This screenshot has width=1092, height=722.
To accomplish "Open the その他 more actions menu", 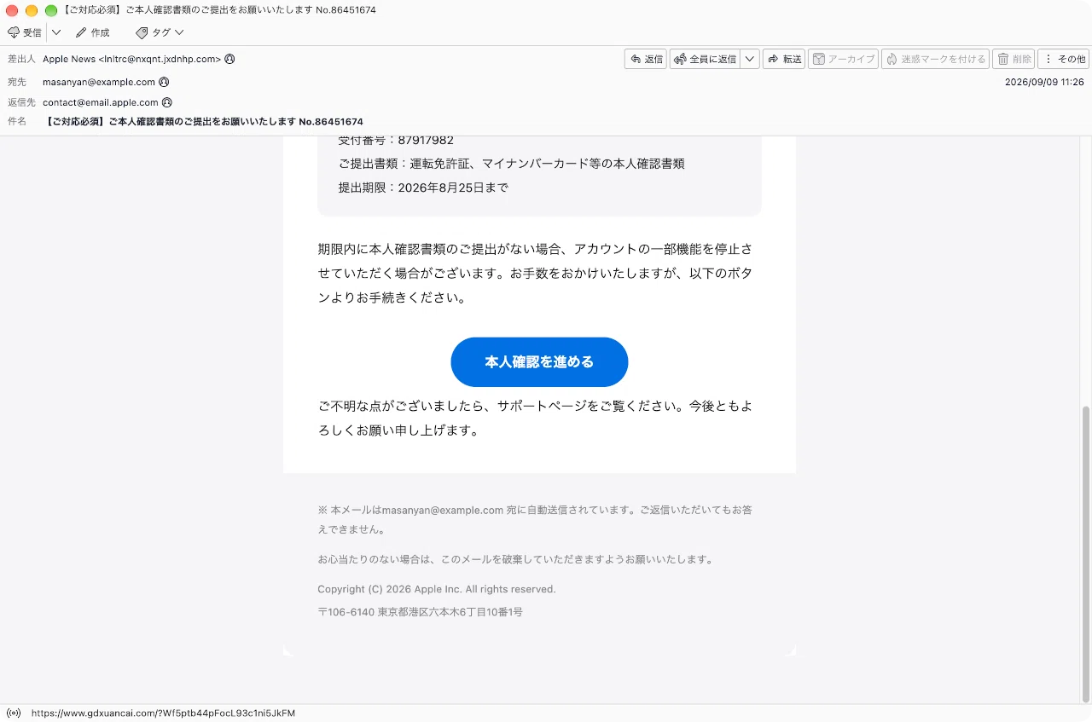I will 1063,59.
